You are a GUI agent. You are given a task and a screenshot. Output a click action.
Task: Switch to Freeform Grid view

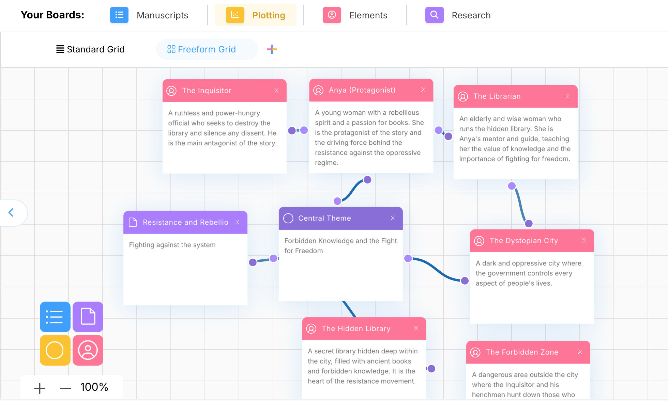click(x=202, y=49)
